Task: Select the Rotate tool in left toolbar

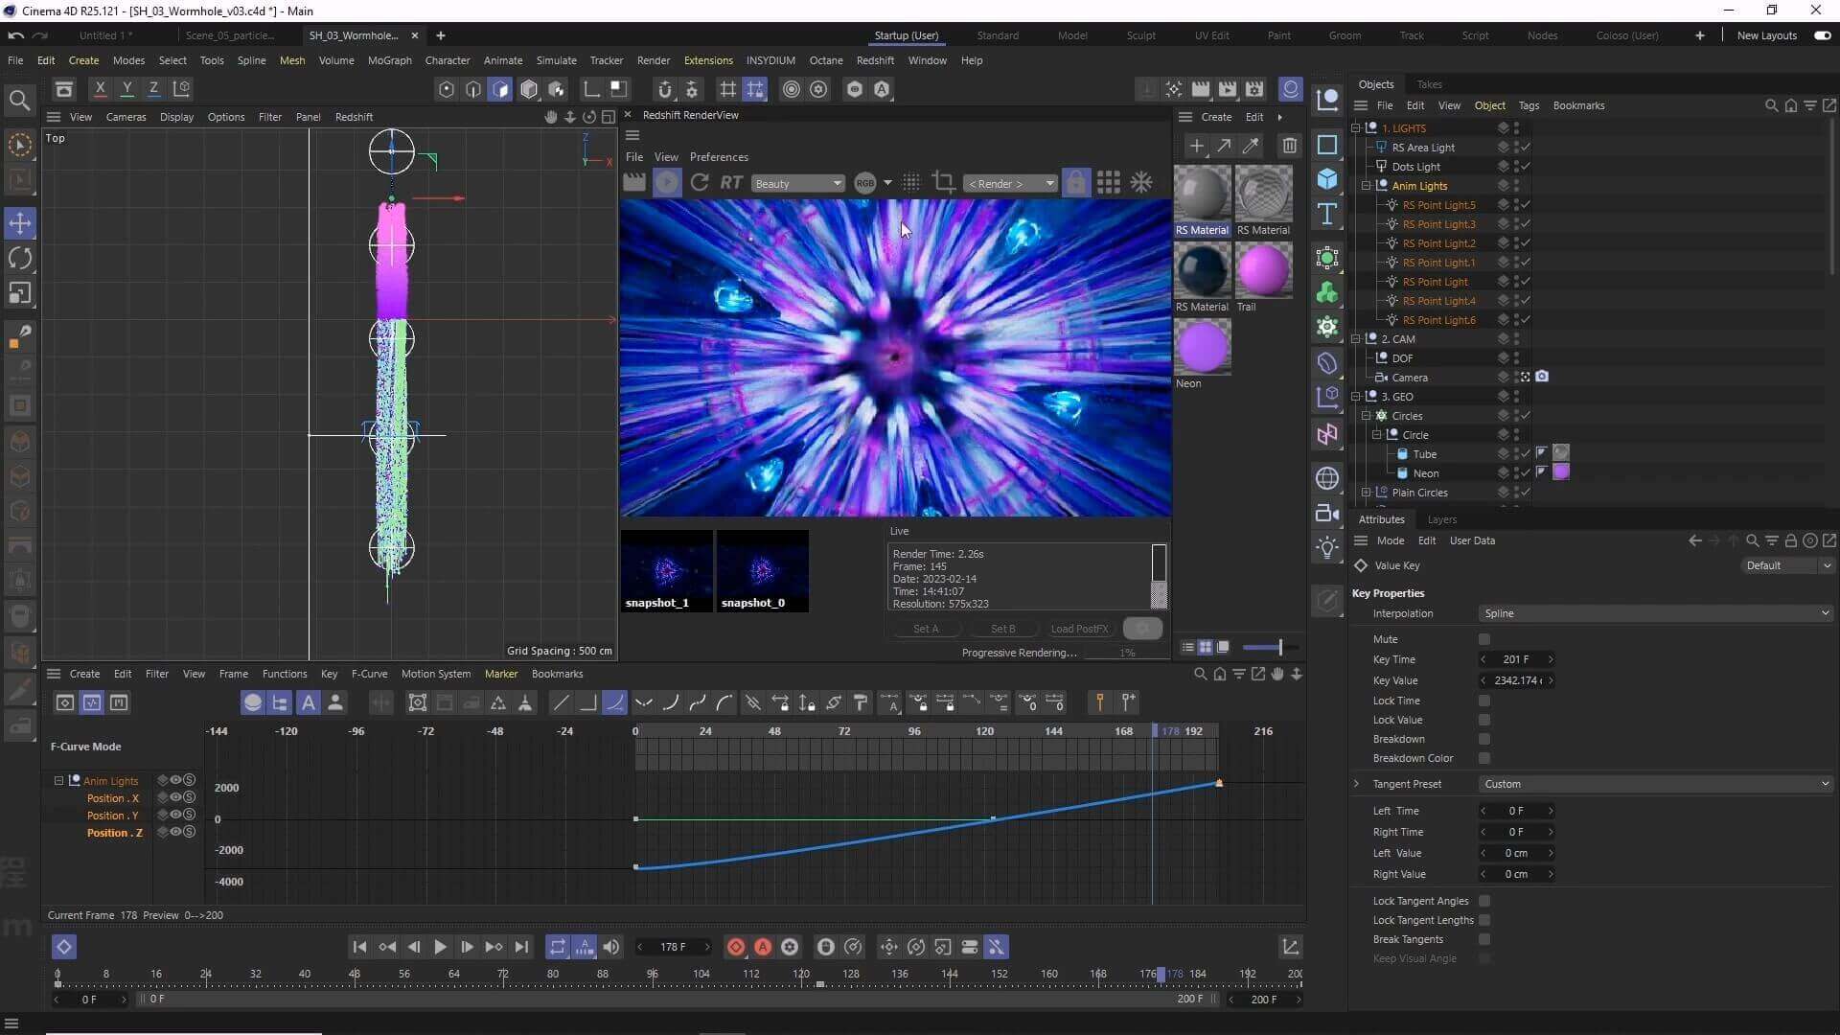Action: tap(19, 258)
